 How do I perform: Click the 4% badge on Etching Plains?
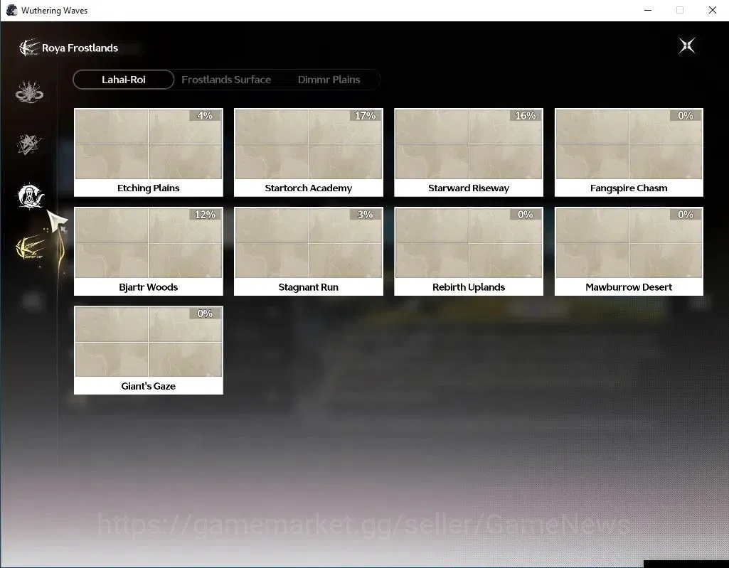point(205,115)
